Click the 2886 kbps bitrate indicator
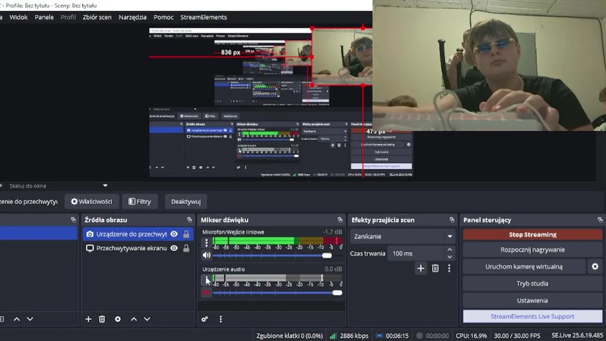606x341 pixels. tap(349, 336)
